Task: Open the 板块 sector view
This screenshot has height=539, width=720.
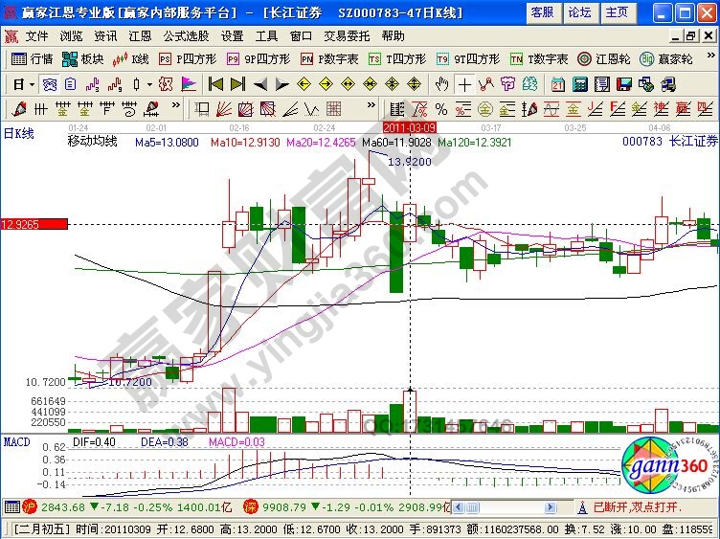Action: click(83, 58)
